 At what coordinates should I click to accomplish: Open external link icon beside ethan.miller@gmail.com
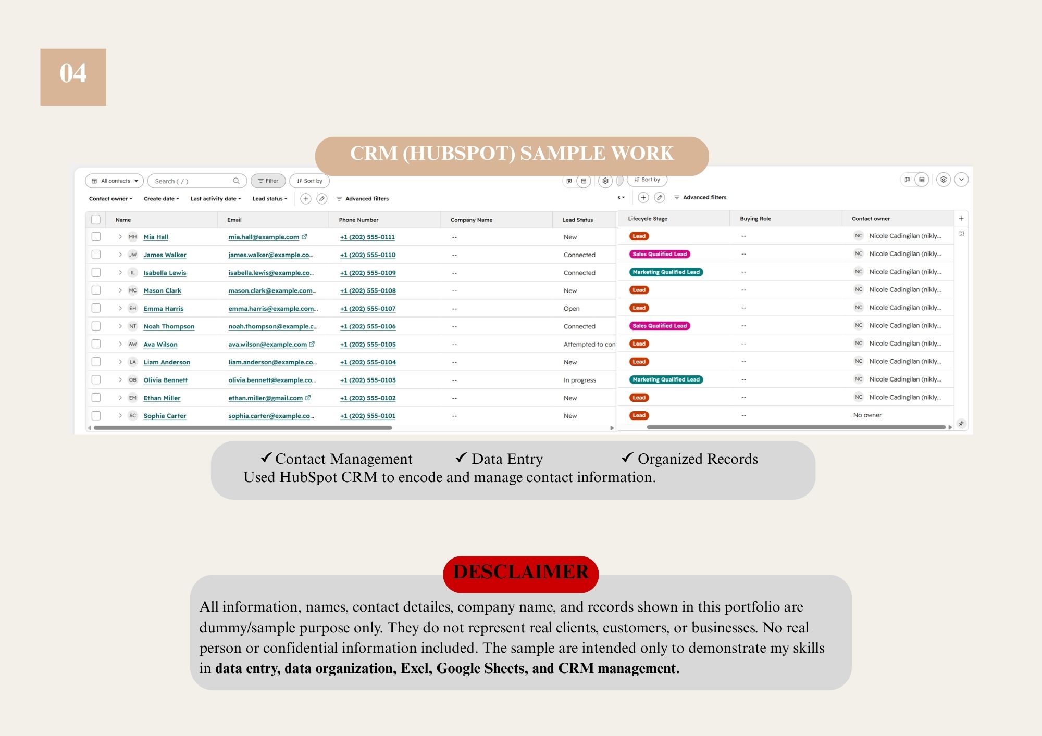pos(308,398)
